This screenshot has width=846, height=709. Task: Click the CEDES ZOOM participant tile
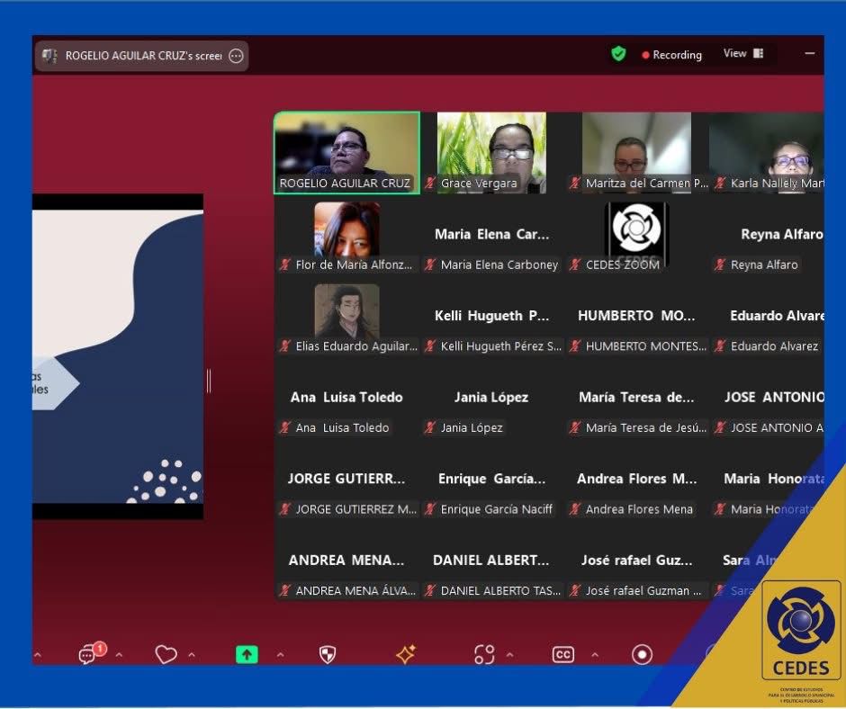[x=636, y=234]
